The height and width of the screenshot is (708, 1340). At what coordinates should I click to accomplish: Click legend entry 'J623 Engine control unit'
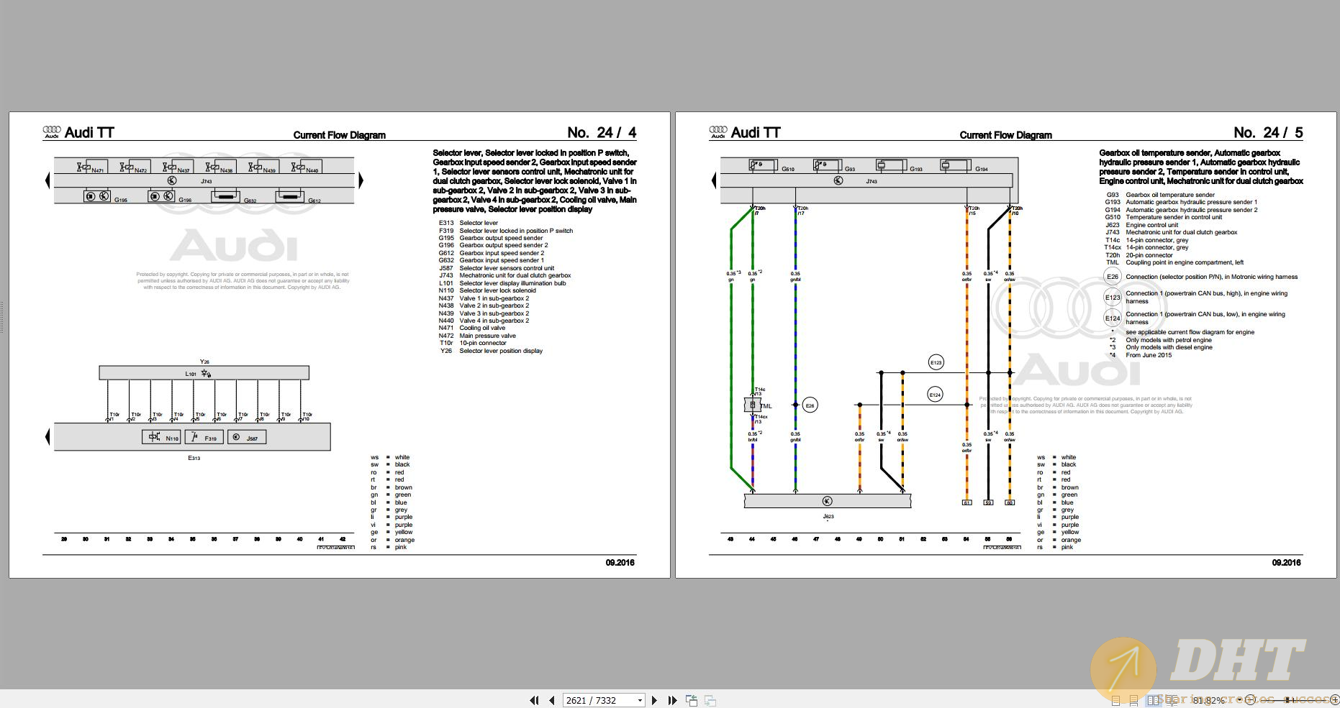click(1141, 225)
